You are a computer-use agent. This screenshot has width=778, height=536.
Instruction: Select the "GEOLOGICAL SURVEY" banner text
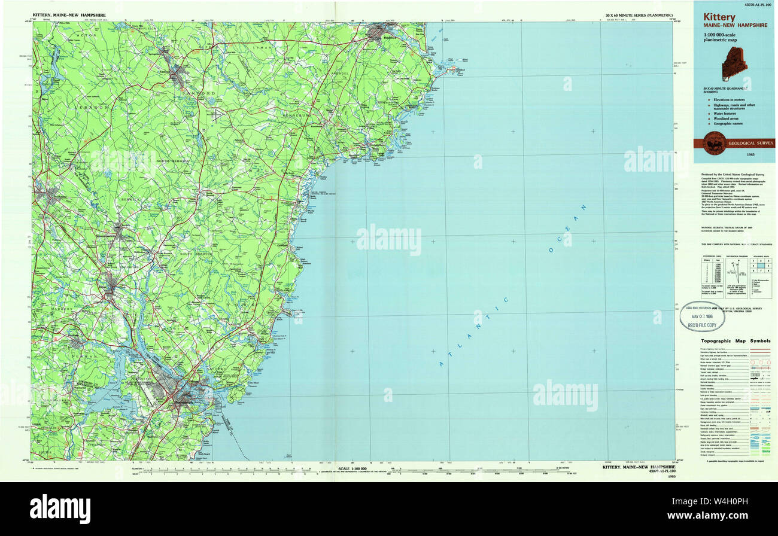tap(750, 143)
